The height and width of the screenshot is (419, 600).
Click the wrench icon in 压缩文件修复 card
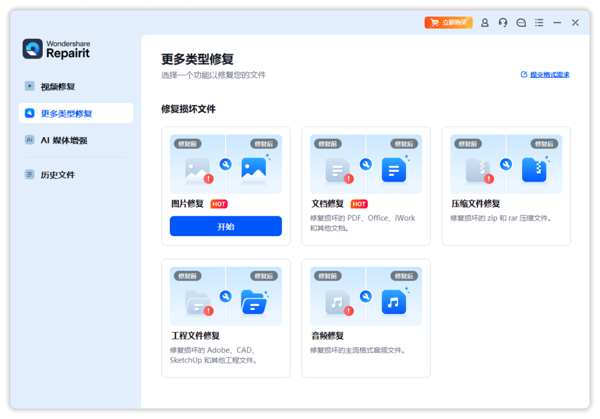tap(506, 164)
